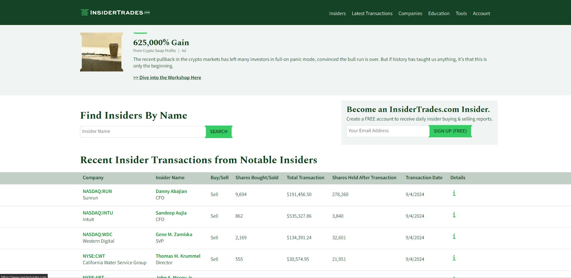This screenshot has height=278, width=571.
Task: Open Gene M. Zamiska insider profile
Action: tap(174, 235)
